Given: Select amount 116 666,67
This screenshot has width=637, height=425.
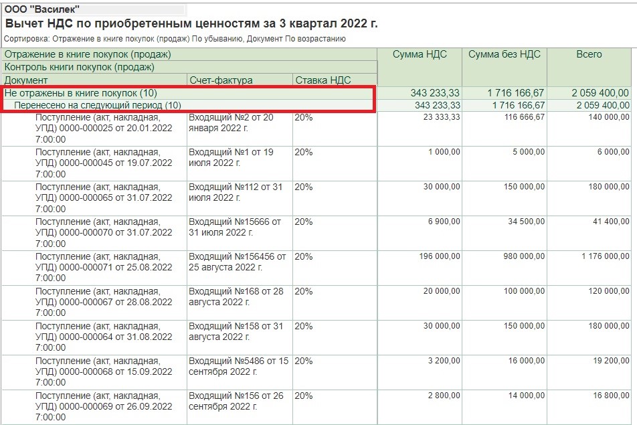Looking at the screenshot, I should pyautogui.click(x=524, y=117).
